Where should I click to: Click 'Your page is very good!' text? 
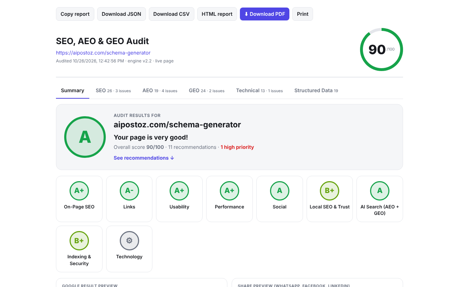[151, 137]
